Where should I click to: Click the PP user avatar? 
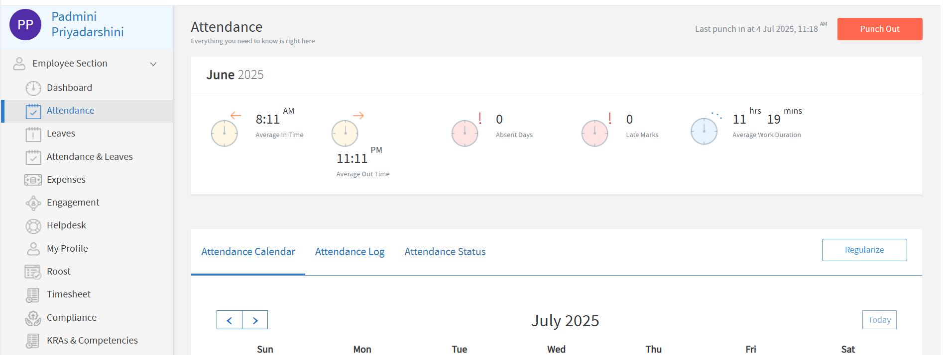tap(25, 25)
